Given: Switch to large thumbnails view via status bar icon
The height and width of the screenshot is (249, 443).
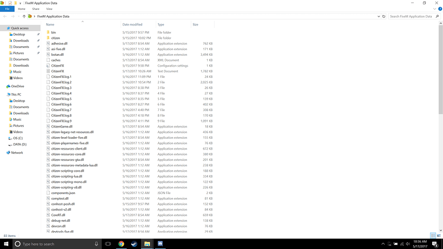Looking at the screenshot, I should point(438,235).
